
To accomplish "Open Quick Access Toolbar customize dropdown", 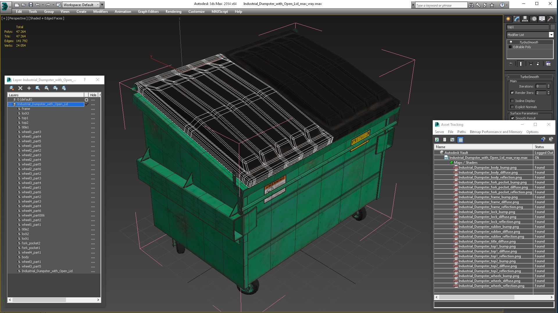I will [102, 5].
